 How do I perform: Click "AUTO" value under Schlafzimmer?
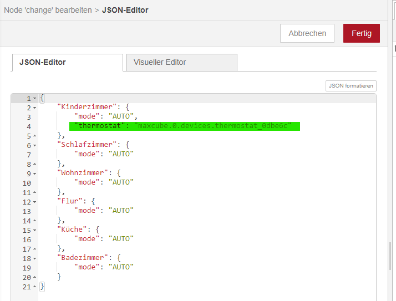point(121,154)
